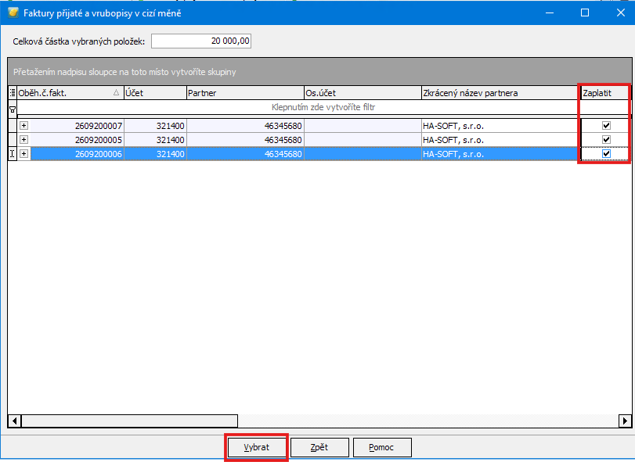Sort by Účet column header

pyautogui.click(x=154, y=93)
